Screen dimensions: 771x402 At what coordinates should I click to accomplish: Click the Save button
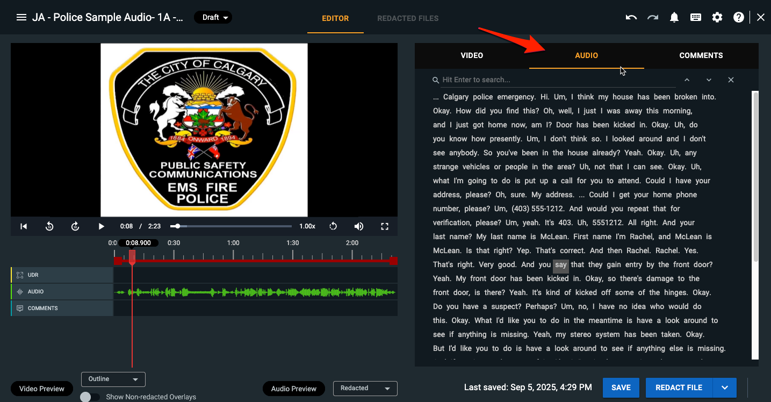[x=621, y=387]
